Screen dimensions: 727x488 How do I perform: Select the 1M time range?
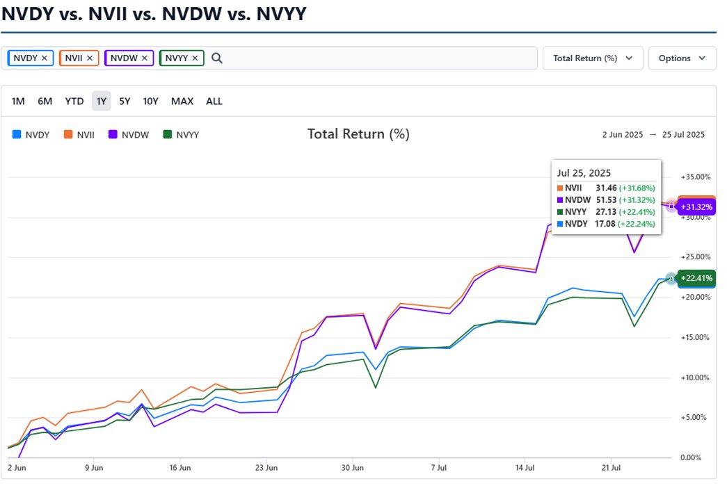click(18, 101)
